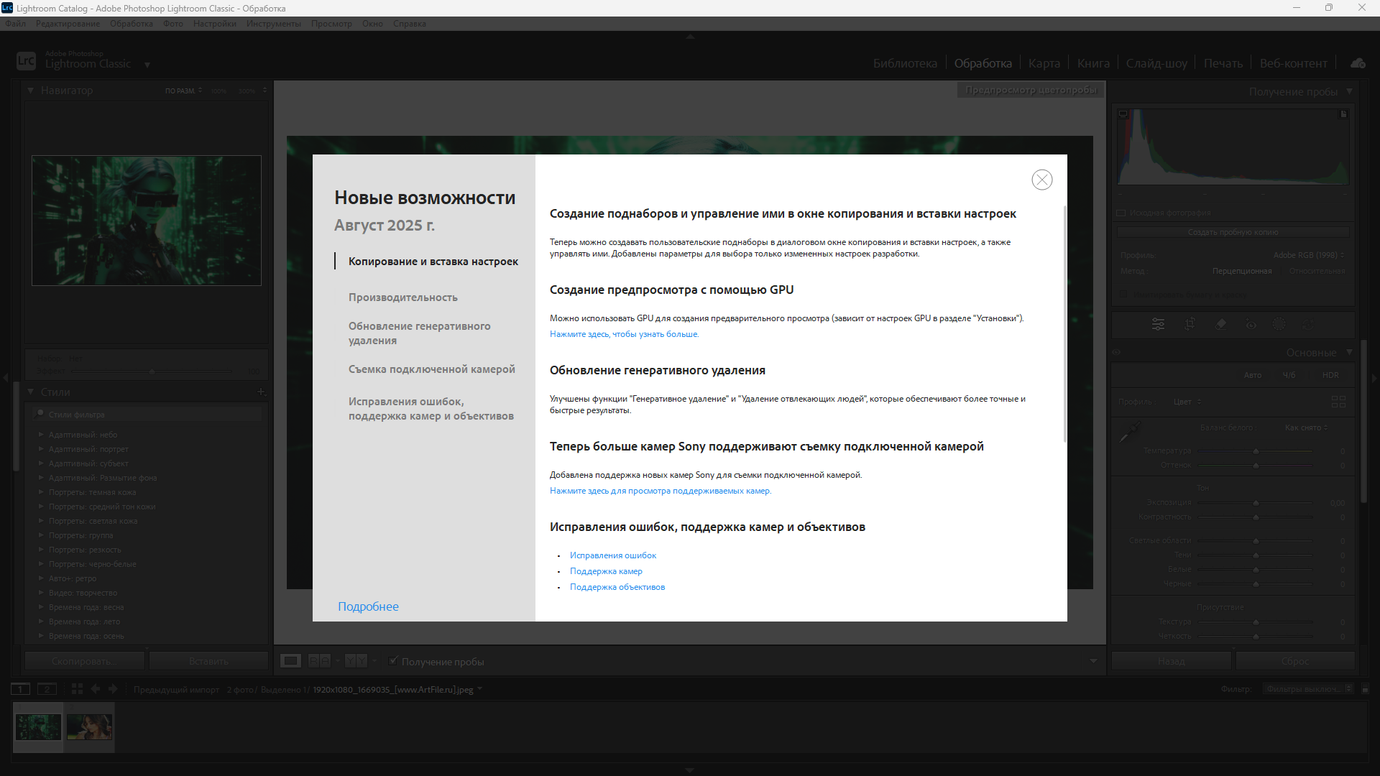The width and height of the screenshot is (1380, 776).
Task: Toggle histogram monitor gamut warning icon
Action: click(x=1123, y=114)
